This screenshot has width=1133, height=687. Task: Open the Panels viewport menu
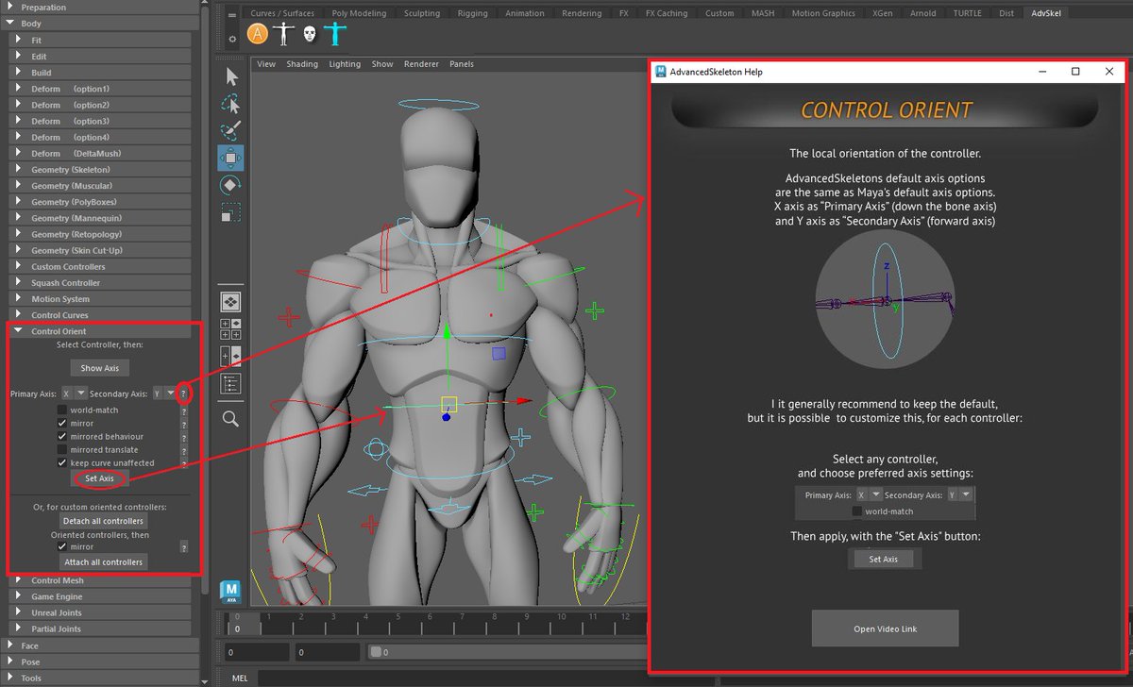click(x=462, y=64)
